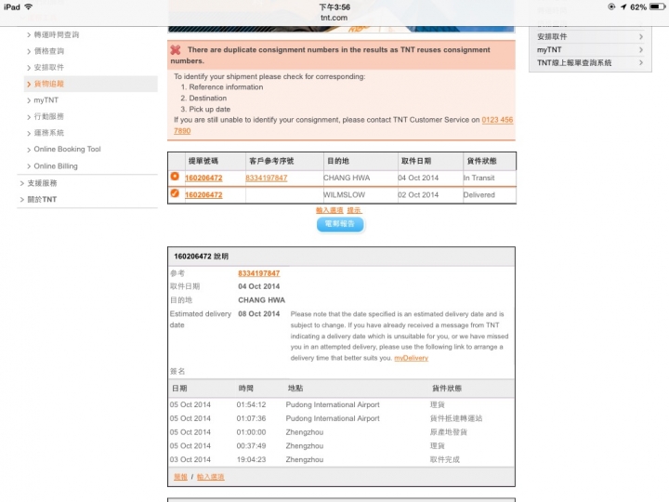Tap battery icon in status bar

[657, 7]
